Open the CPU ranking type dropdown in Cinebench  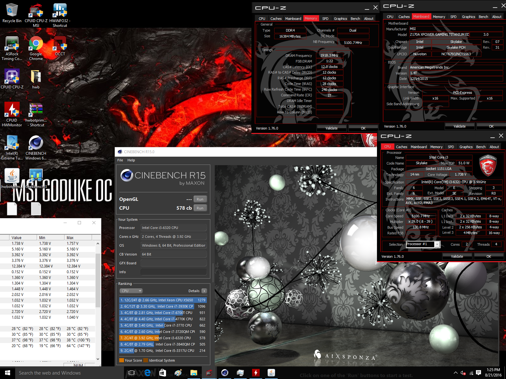[x=131, y=291]
